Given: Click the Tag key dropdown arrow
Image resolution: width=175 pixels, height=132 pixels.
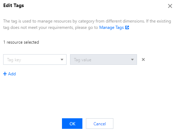Looking at the screenshot, I should pos(62,59).
